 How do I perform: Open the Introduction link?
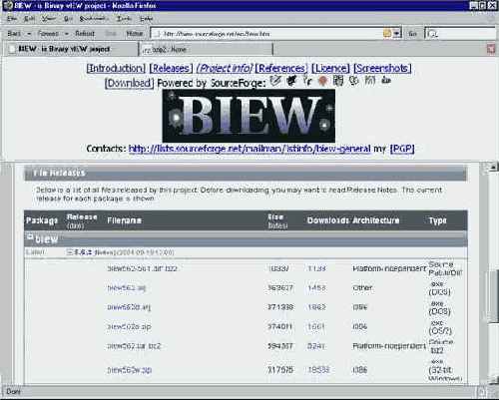click(116, 68)
